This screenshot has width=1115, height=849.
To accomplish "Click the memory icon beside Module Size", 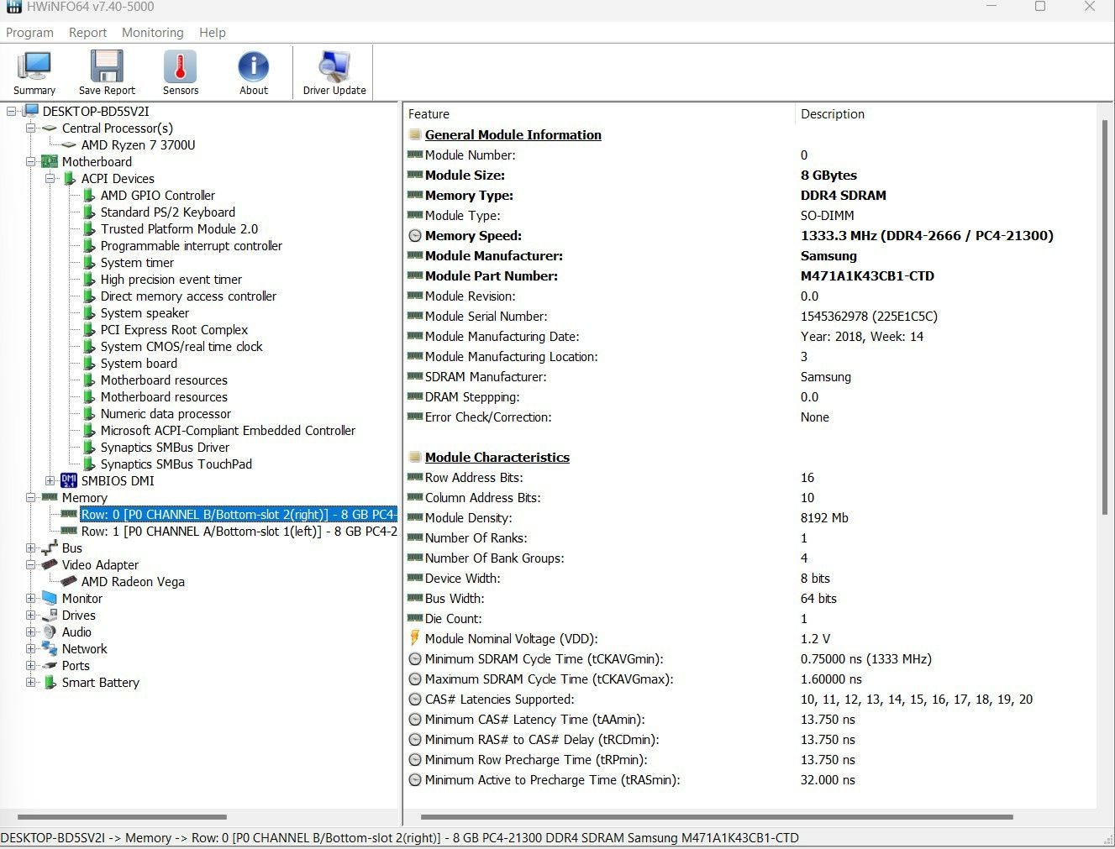I will (415, 175).
